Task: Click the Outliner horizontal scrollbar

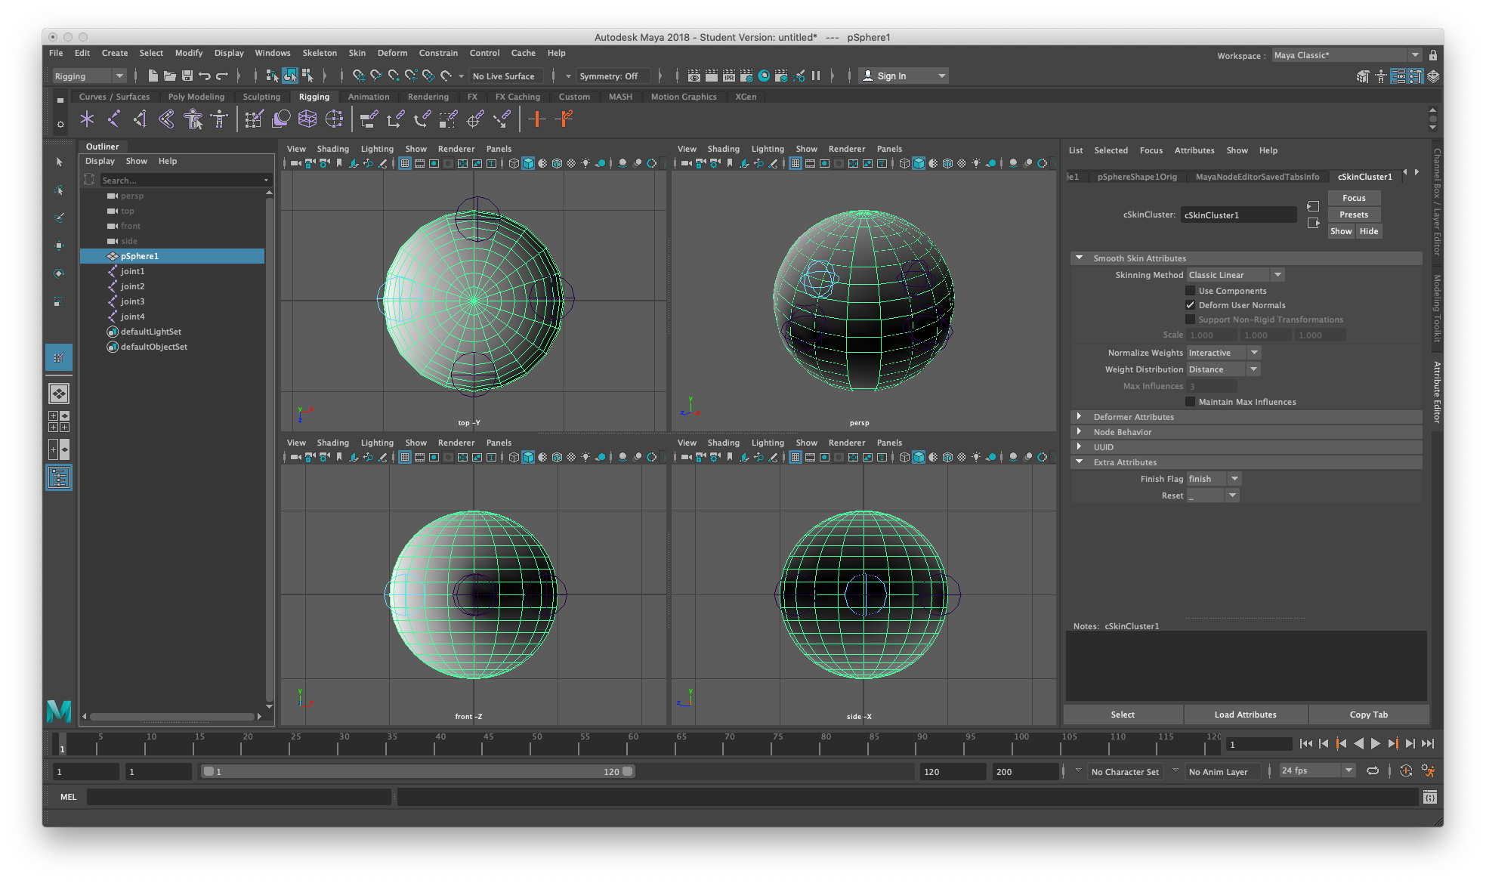Action: 172,716
